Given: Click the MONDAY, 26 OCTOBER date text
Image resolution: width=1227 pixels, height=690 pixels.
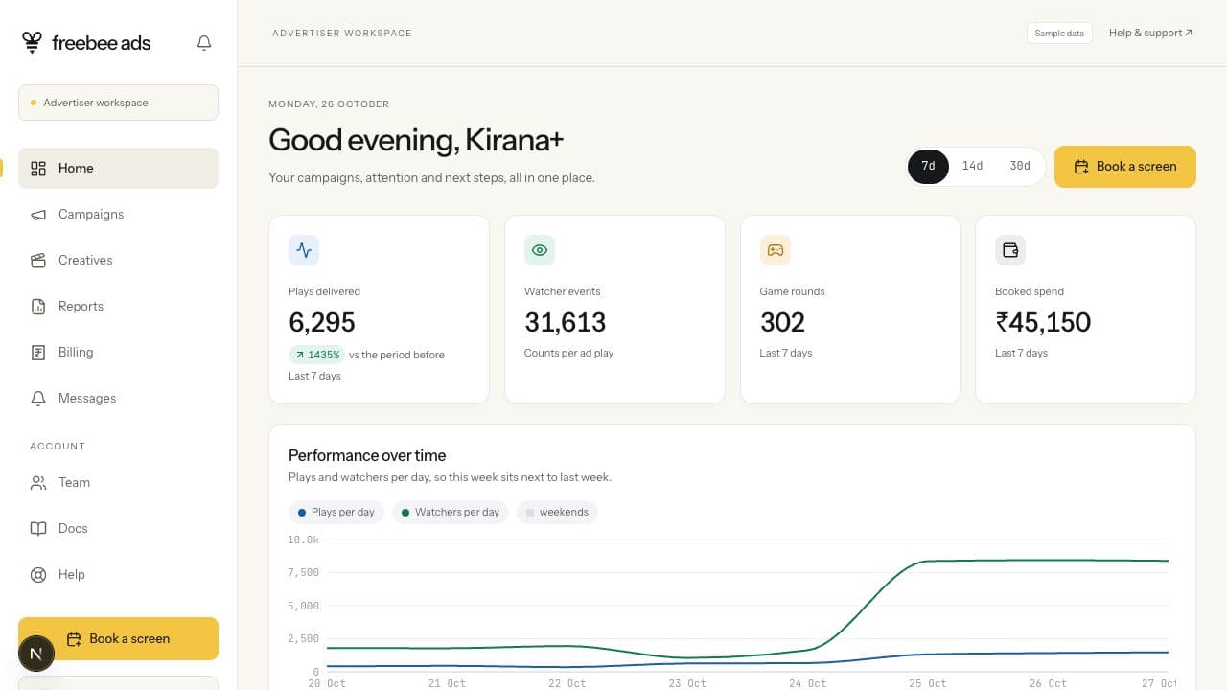Looking at the screenshot, I should tap(329, 103).
